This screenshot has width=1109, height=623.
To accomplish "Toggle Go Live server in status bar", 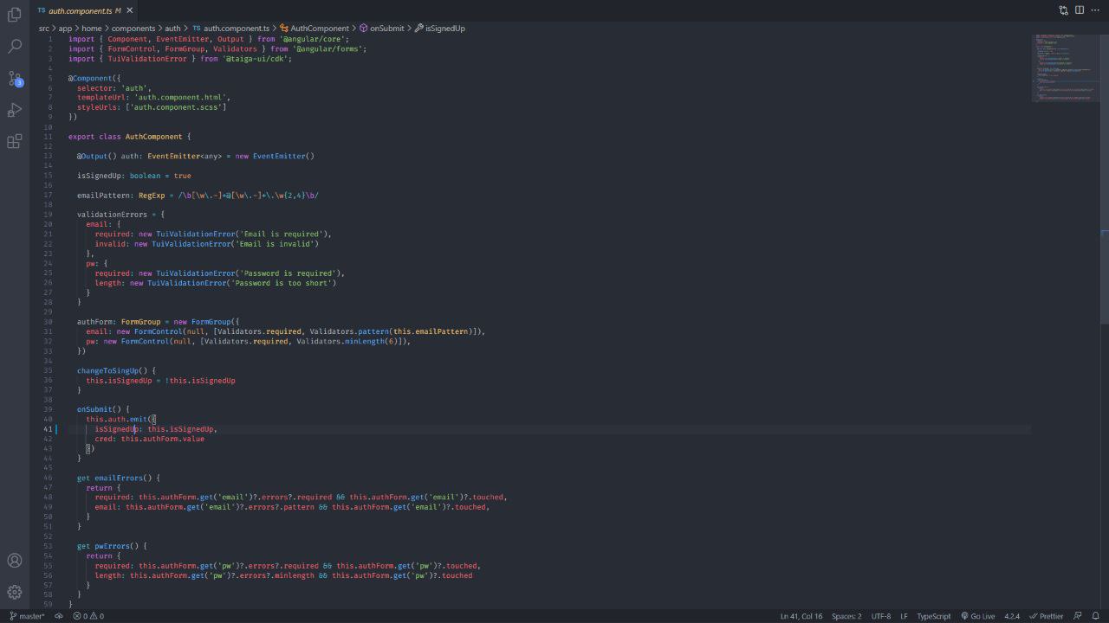I will 977,616.
